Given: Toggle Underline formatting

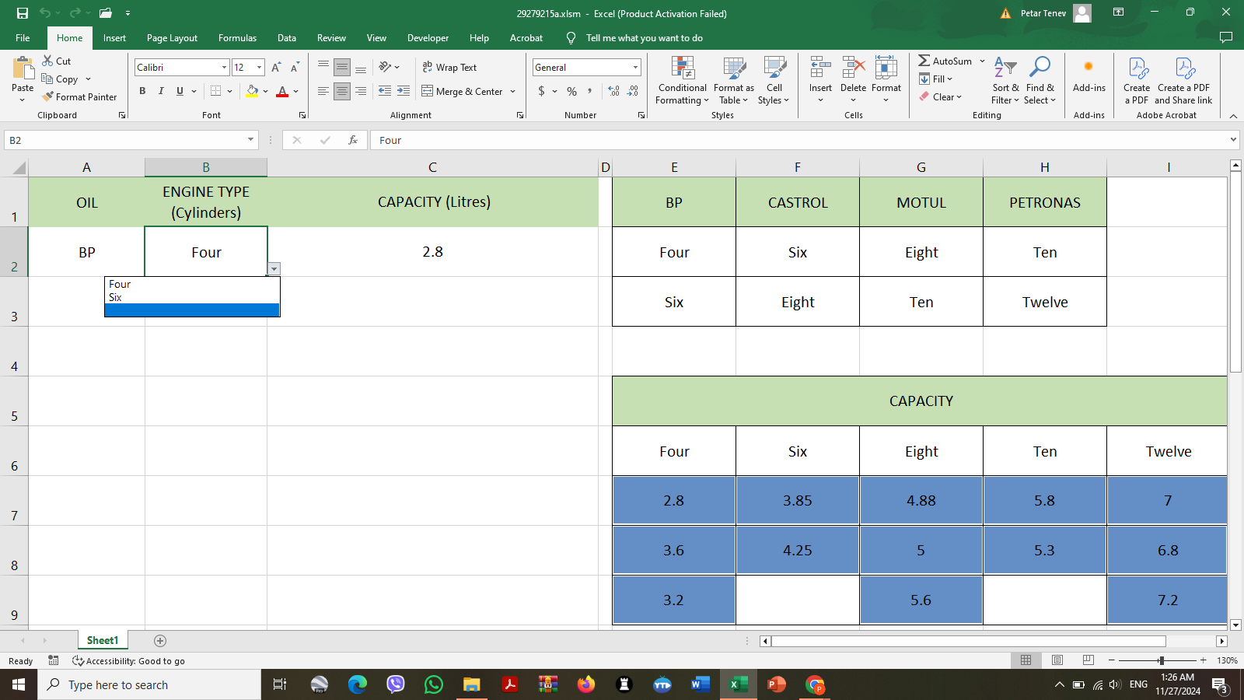Looking at the screenshot, I should [x=180, y=91].
